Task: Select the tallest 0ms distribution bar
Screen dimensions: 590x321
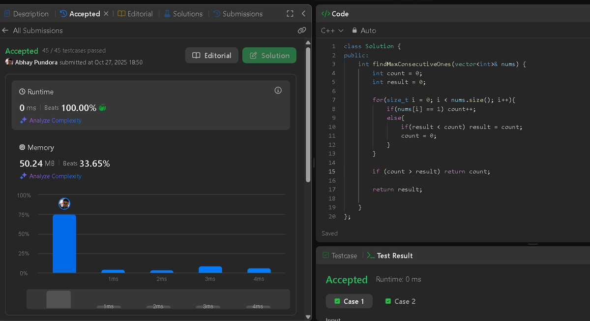Action: tap(64, 244)
